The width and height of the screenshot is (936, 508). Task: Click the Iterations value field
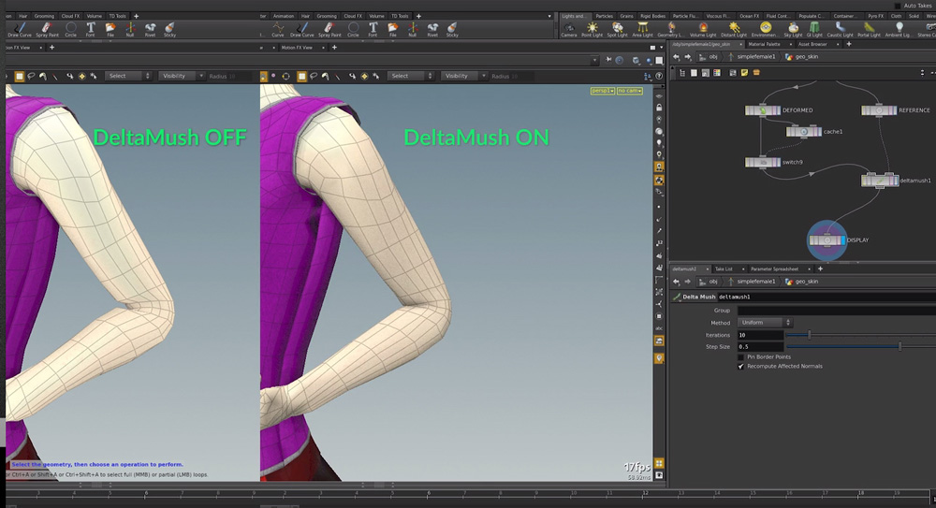(x=760, y=335)
